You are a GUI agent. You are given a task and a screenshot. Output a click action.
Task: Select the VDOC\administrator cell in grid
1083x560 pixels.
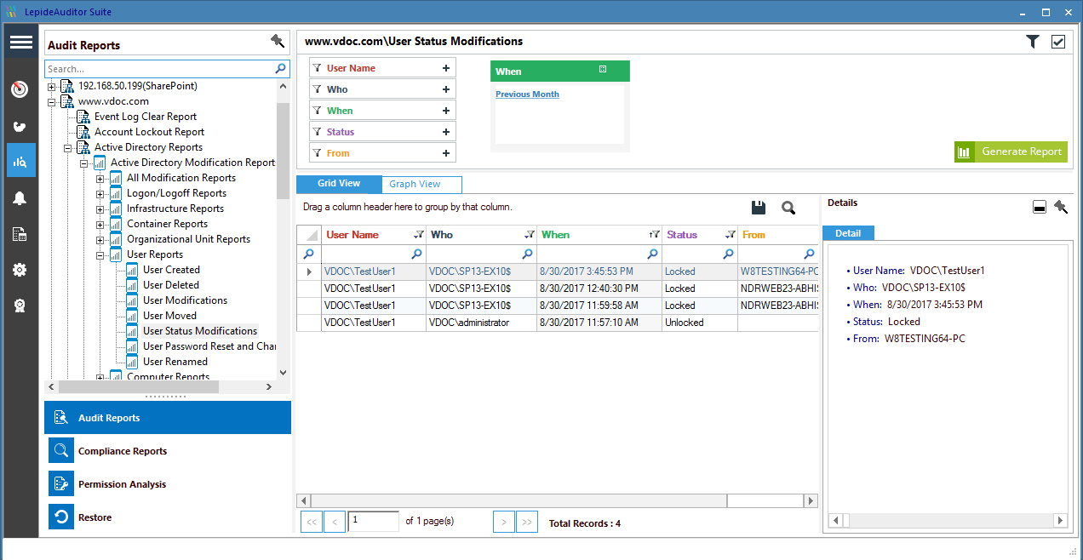coord(481,323)
